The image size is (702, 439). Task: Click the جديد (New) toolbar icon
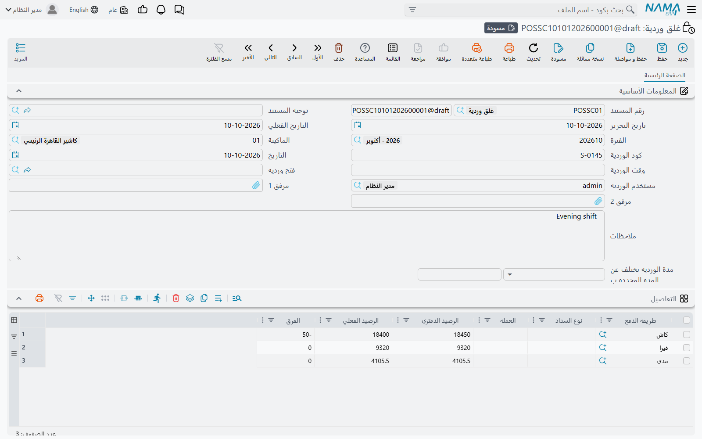pos(683,48)
